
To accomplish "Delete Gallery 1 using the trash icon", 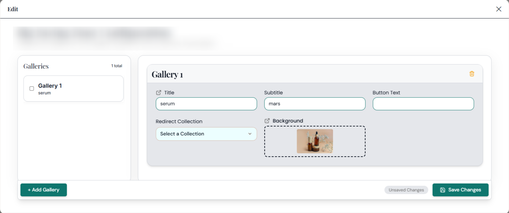I will click(472, 74).
